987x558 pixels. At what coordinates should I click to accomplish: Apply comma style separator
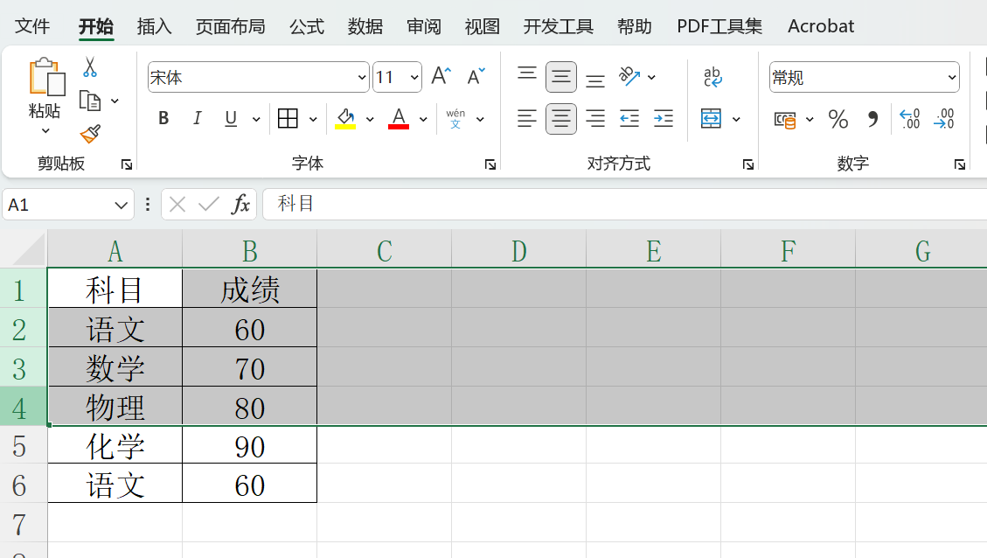pyautogui.click(x=872, y=119)
